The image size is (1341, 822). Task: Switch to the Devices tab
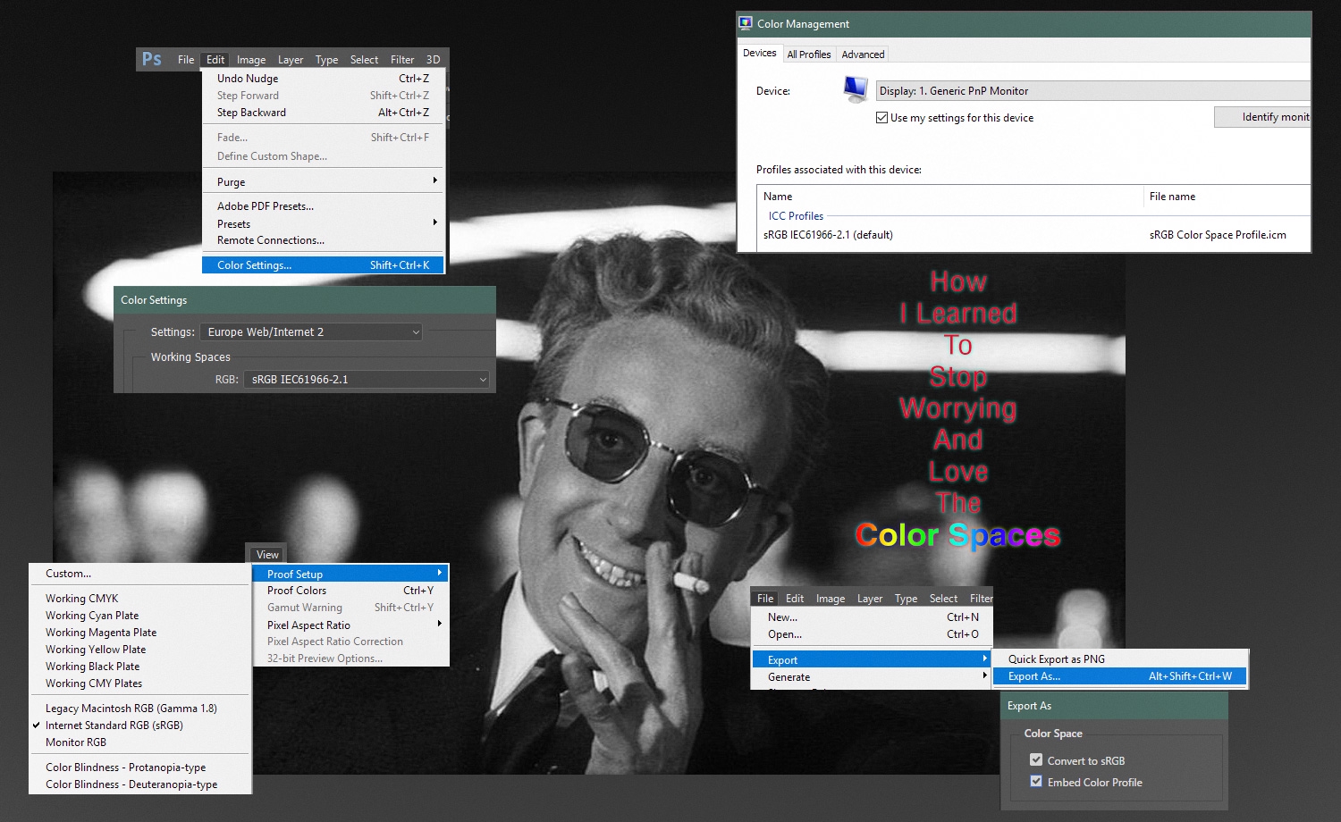click(x=760, y=54)
